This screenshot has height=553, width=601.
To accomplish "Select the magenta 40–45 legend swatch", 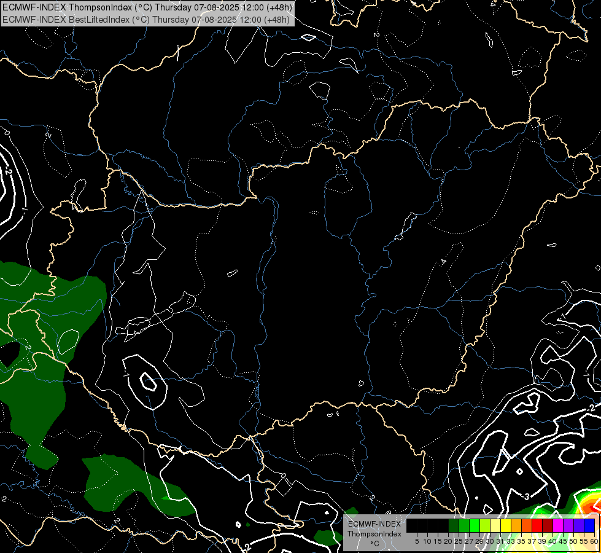I will pos(558,525).
